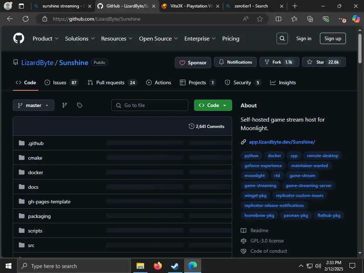Star the Sunshine repository
Screen dimensions: 364x273
pos(324,62)
